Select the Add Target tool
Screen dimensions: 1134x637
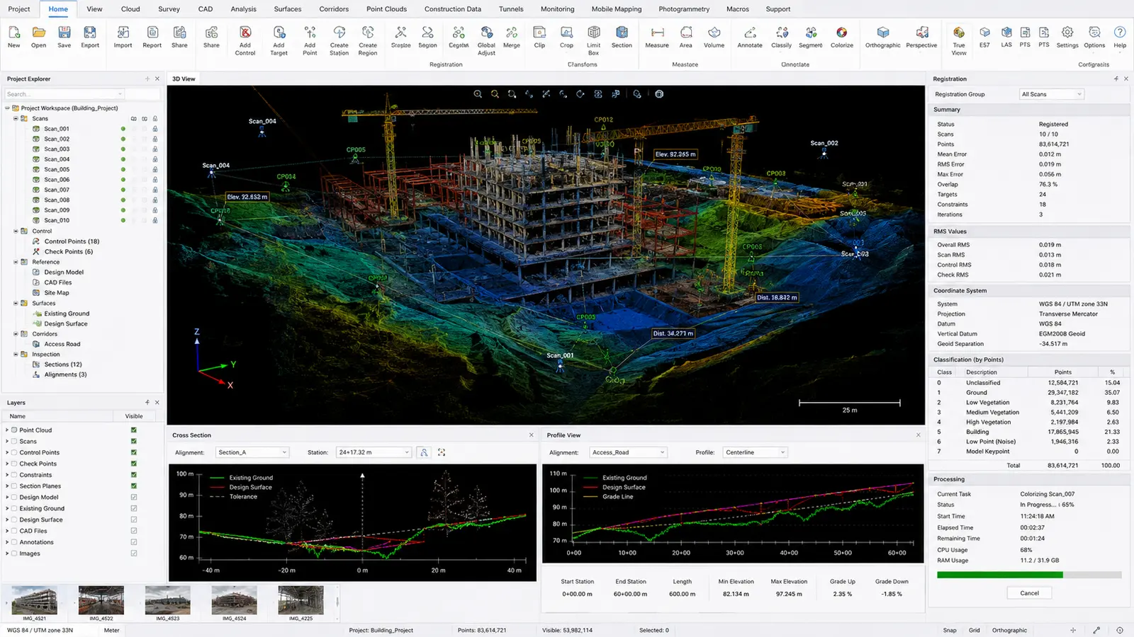click(x=279, y=33)
